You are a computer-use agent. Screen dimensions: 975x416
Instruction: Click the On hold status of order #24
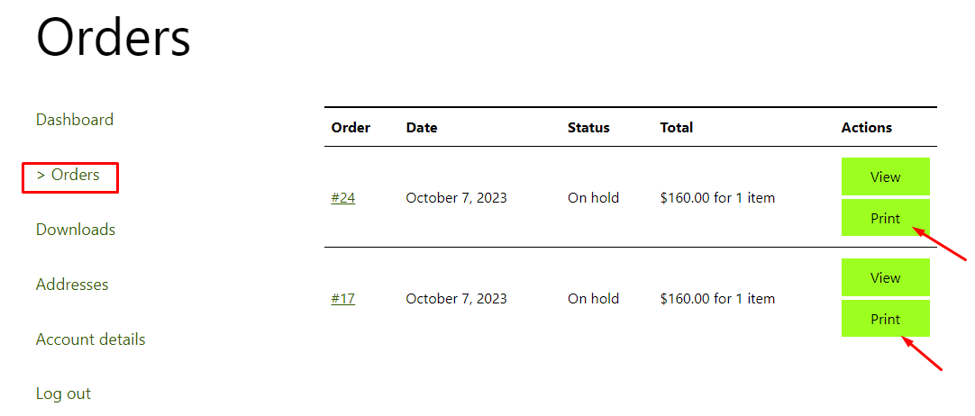(593, 198)
